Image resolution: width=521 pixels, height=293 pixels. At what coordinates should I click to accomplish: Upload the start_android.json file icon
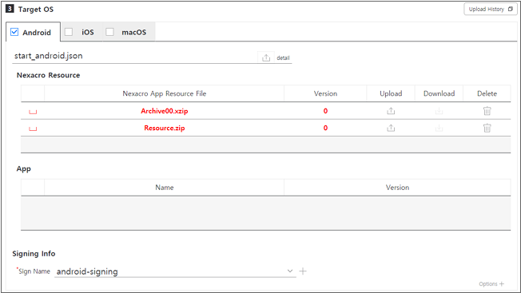pyautogui.click(x=266, y=57)
